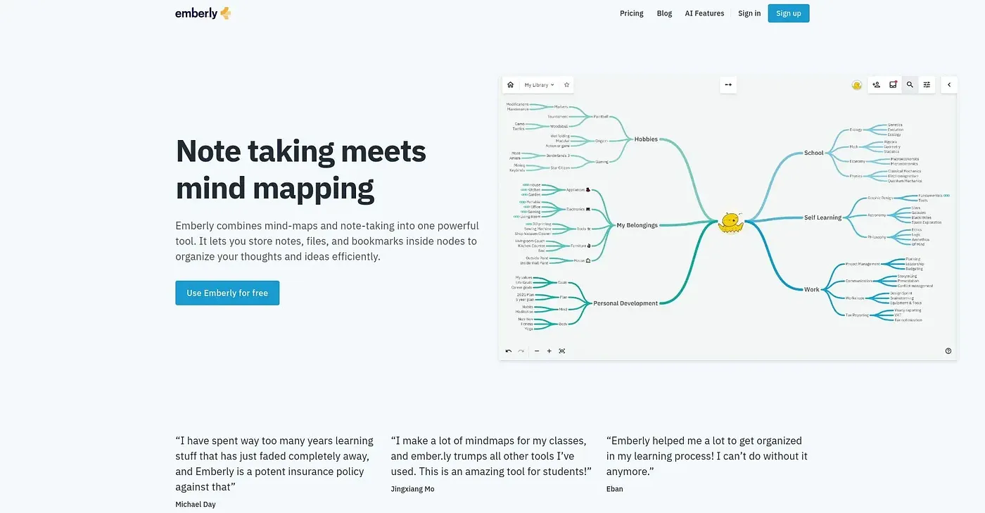Select the Hobbies node in mind map

click(x=646, y=139)
